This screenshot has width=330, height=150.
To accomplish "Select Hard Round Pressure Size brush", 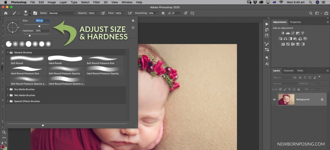I will (28, 71).
